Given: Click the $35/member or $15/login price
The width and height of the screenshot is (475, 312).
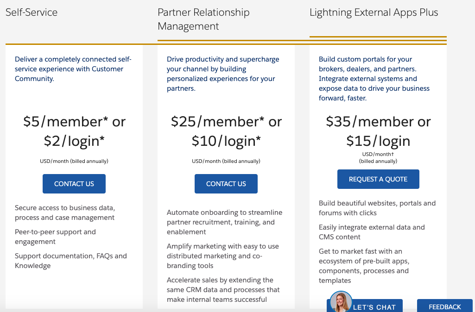Looking at the screenshot, I should (x=378, y=131).
